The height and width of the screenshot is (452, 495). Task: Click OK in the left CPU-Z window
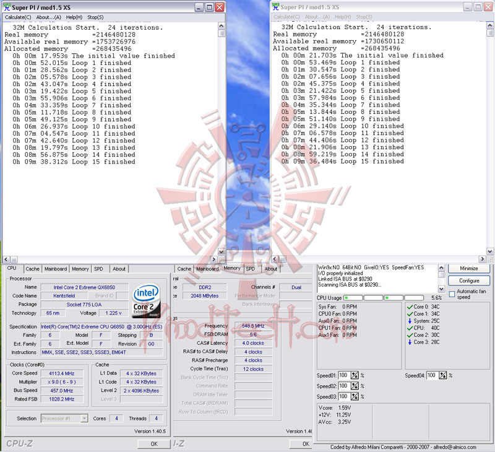coord(154,444)
